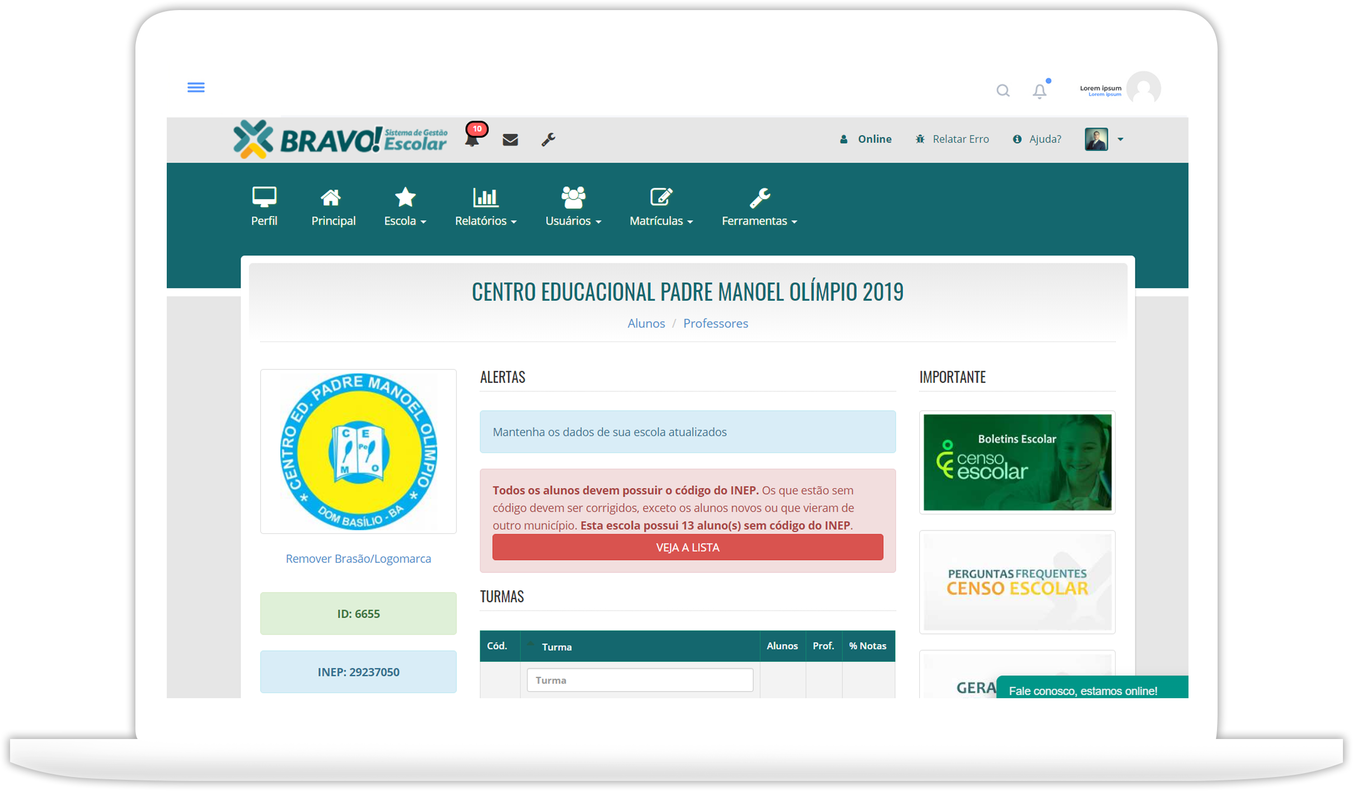Click the Principal house icon
The width and height of the screenshot is (1353, 791).
[x=331, y=197]
